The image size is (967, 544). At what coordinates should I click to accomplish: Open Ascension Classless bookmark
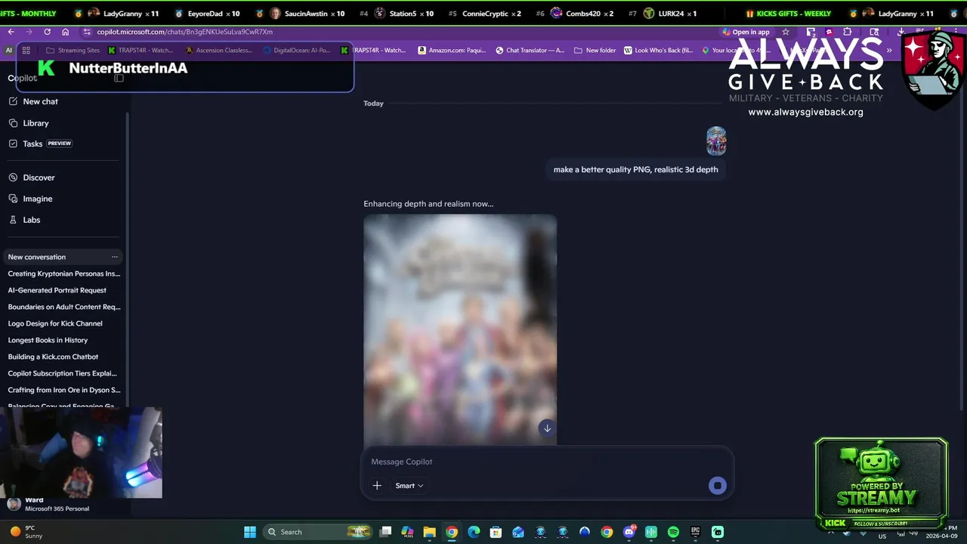click(x=218, y=51)
